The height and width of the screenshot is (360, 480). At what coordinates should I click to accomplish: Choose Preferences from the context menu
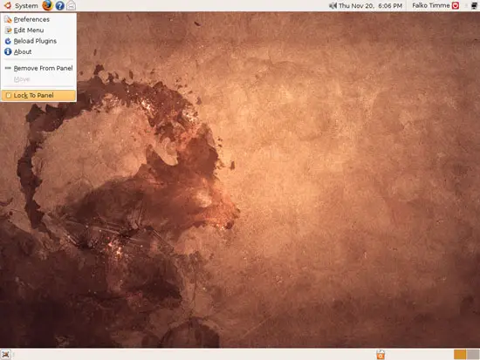click(x=38, y=19)
